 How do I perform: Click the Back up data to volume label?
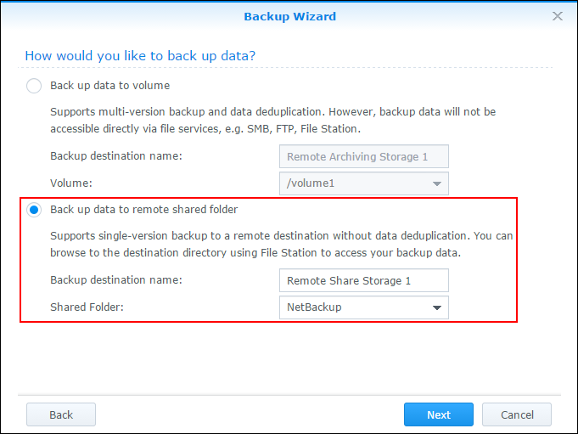pos(109,86)
